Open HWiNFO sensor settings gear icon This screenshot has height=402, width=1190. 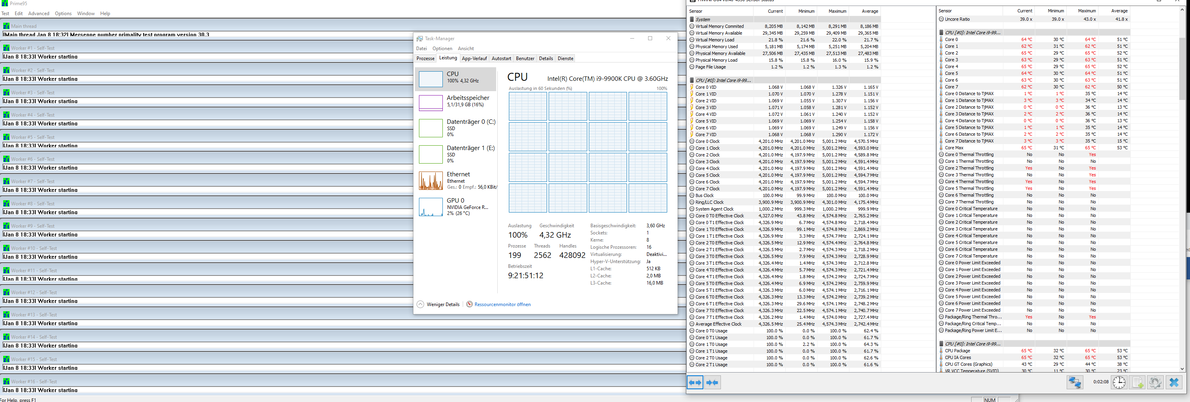1155,382
